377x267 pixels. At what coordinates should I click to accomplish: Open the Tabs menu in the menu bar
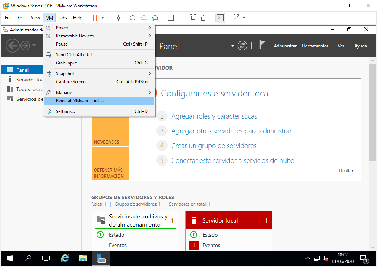coord(63,18)
